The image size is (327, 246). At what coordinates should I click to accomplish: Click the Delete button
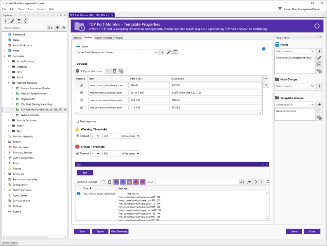[294, 232]
